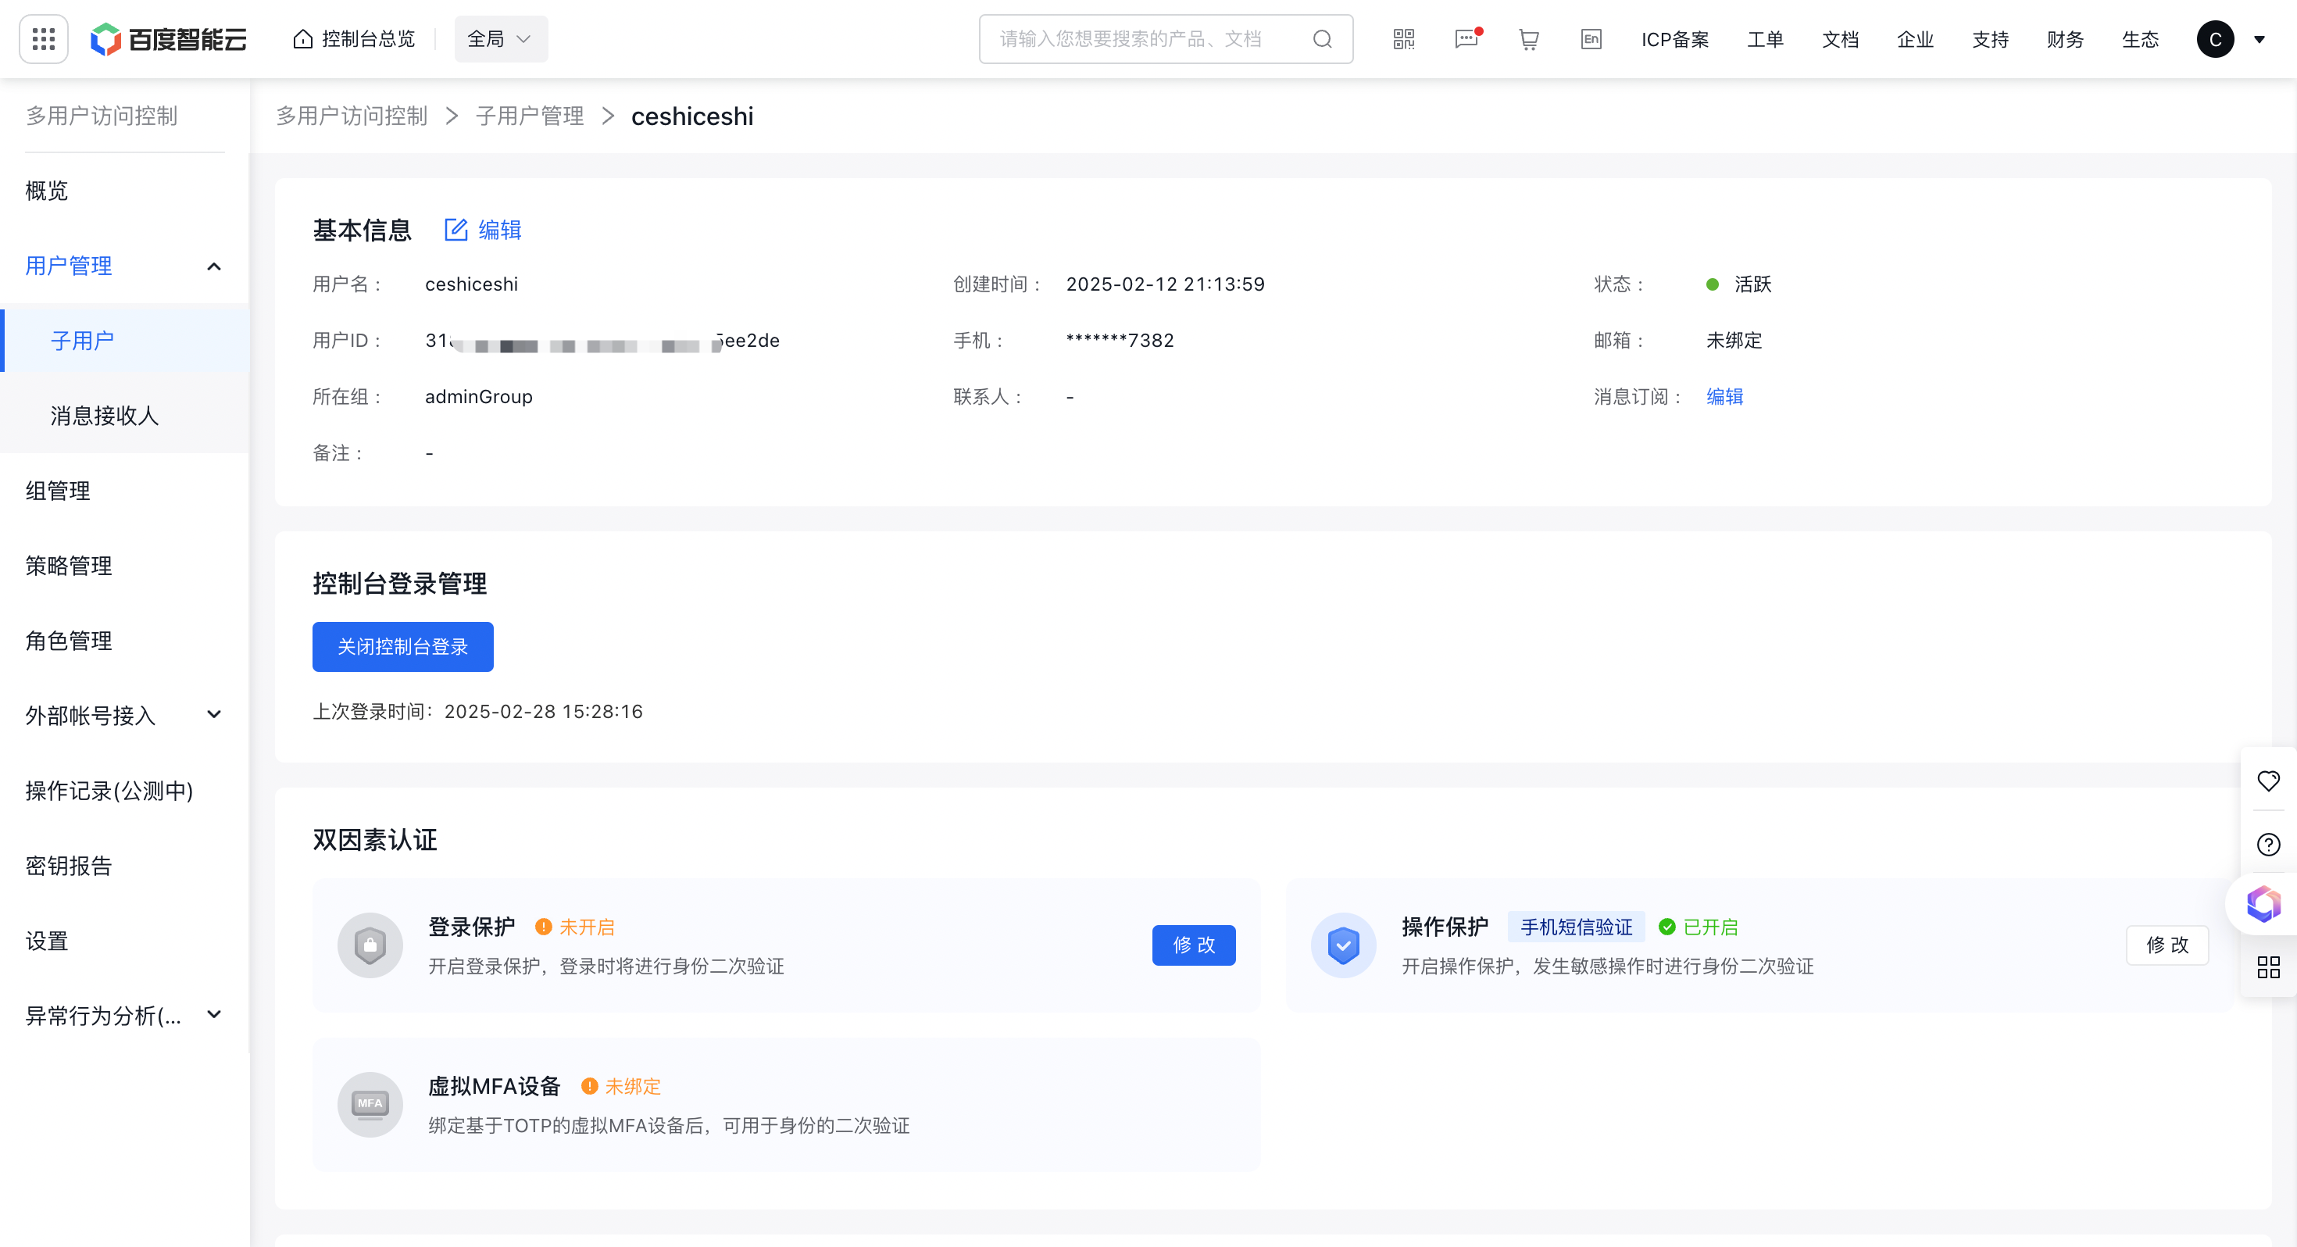Click the 虚拟MFA设备 icon
The height and width of the screenshot is (1247, 2297).
(370, 1105)
